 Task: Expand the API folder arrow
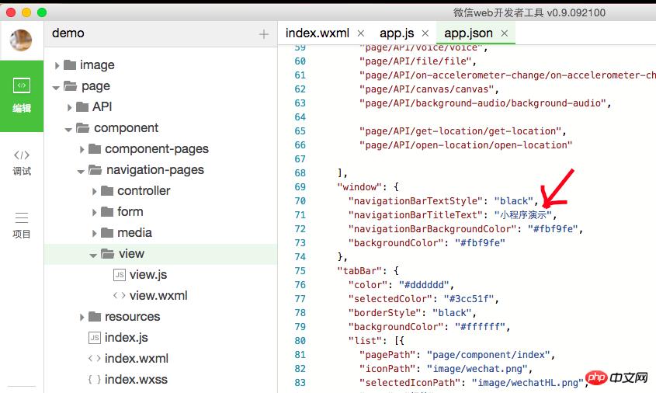(69, 107)
